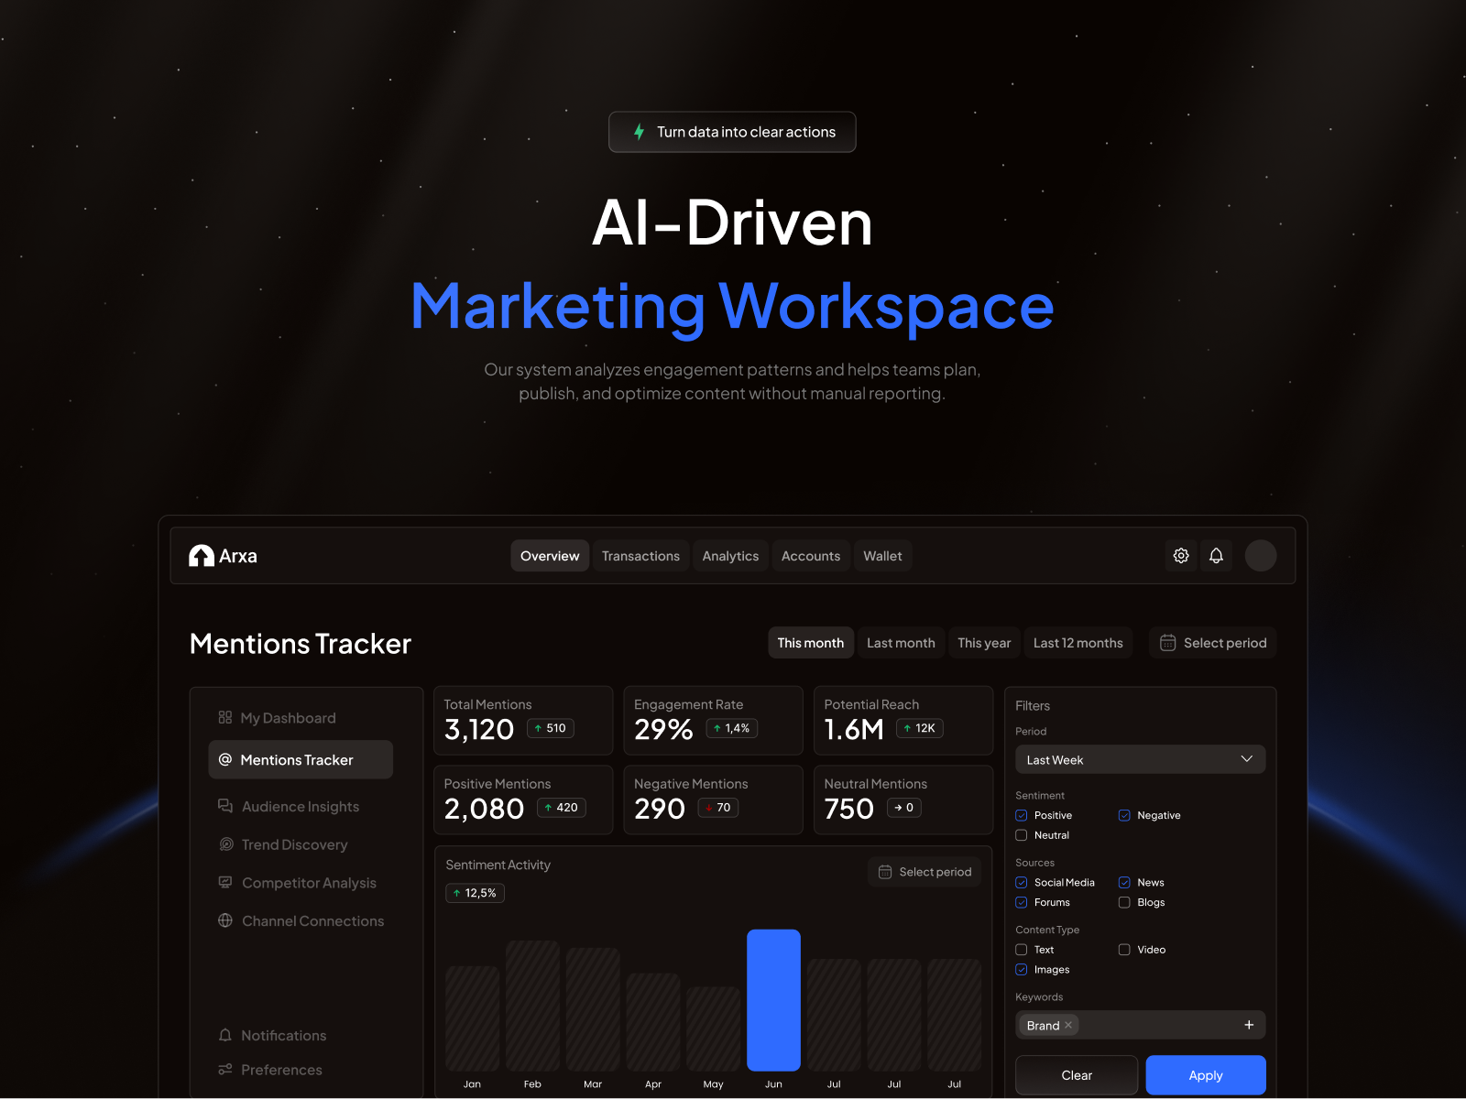Open notifications bell icon in header

point(1216,556)
